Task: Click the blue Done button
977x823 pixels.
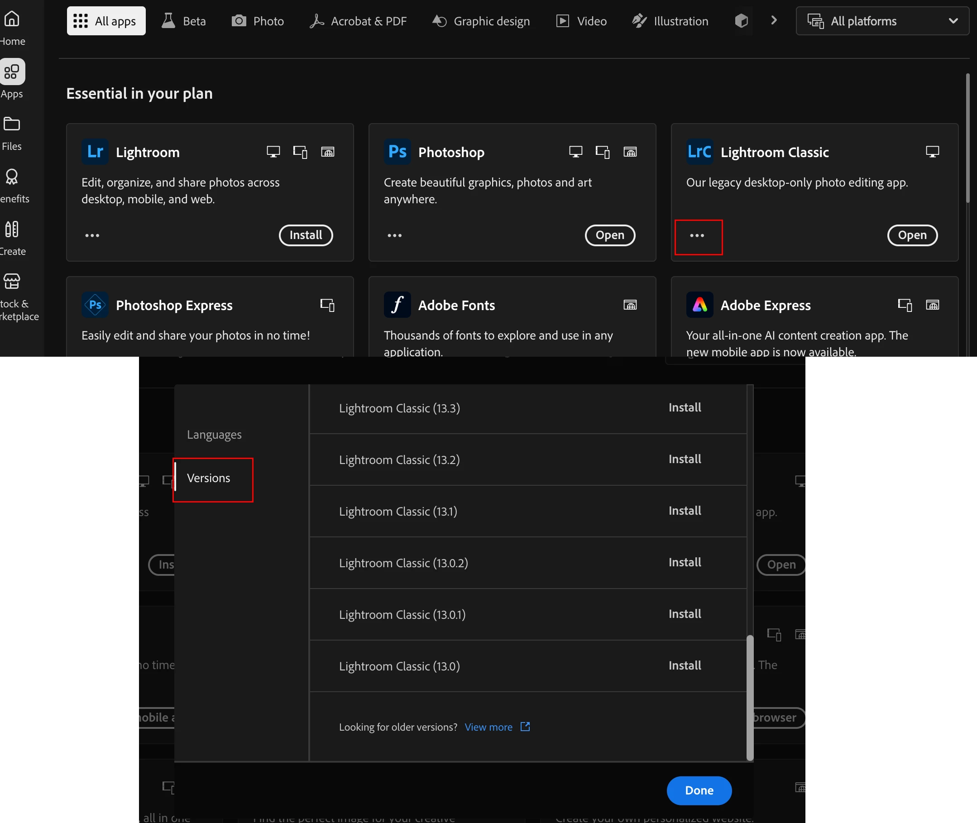Action: point(699,790)
